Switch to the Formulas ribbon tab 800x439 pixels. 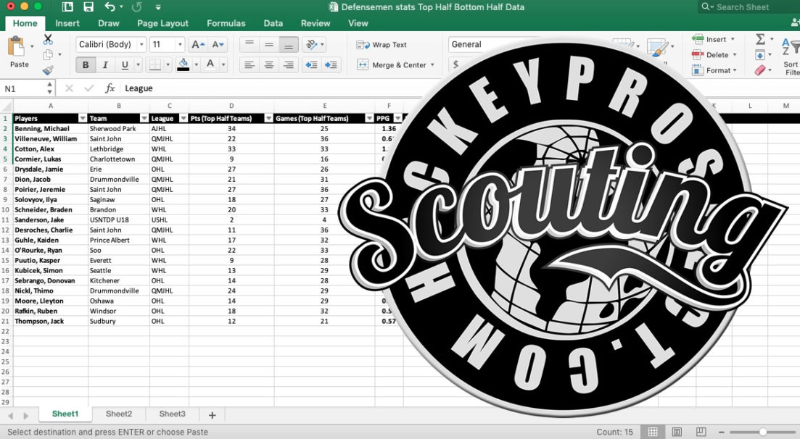coord(226,22)
